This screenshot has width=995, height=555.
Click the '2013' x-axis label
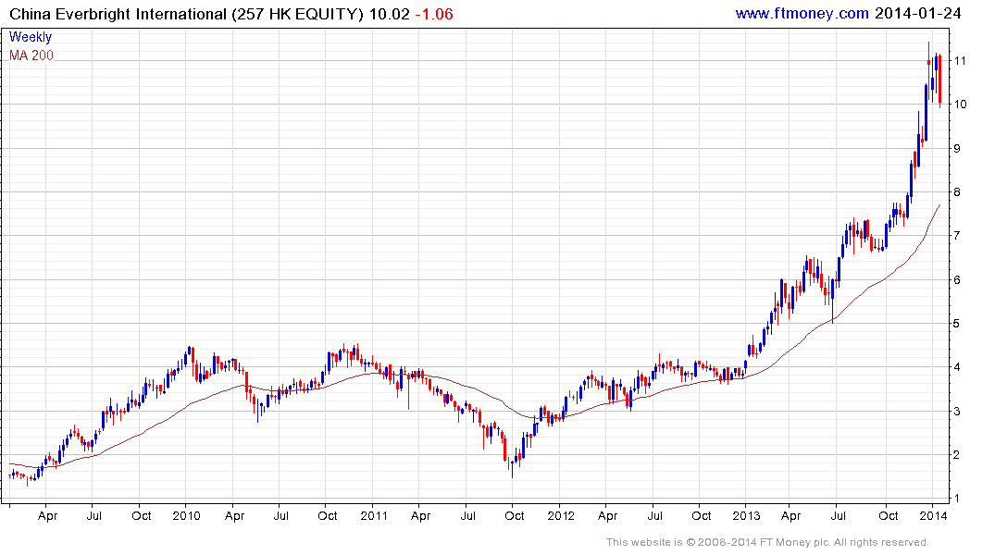746,515
